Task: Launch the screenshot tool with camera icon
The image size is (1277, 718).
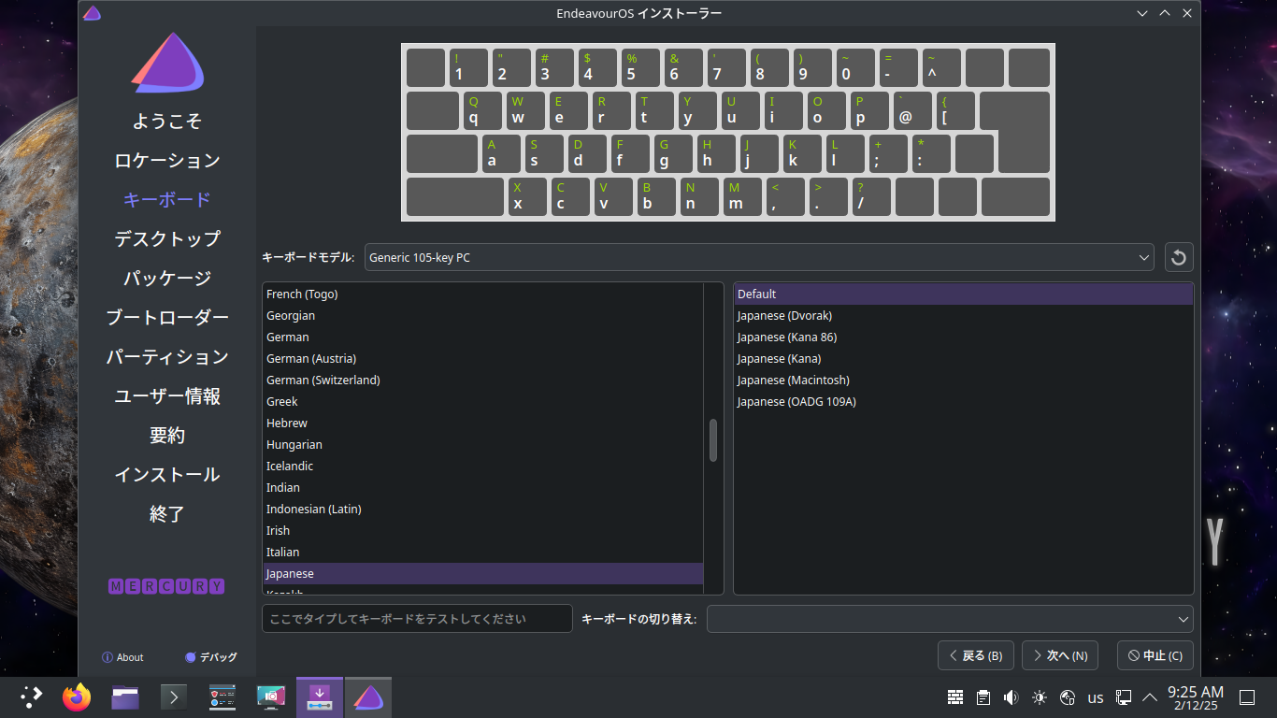Action: (x=271, y=697)
